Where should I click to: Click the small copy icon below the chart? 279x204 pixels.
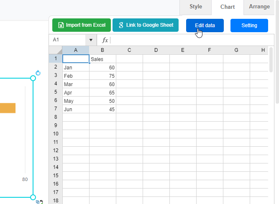click(38, 201)
